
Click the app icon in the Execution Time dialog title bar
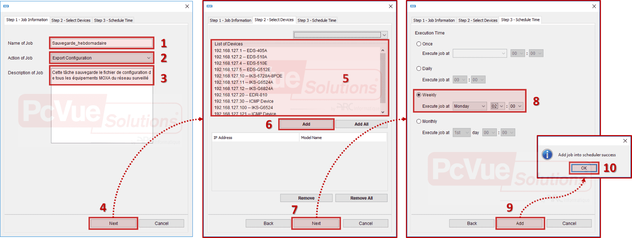click(413, 6)
